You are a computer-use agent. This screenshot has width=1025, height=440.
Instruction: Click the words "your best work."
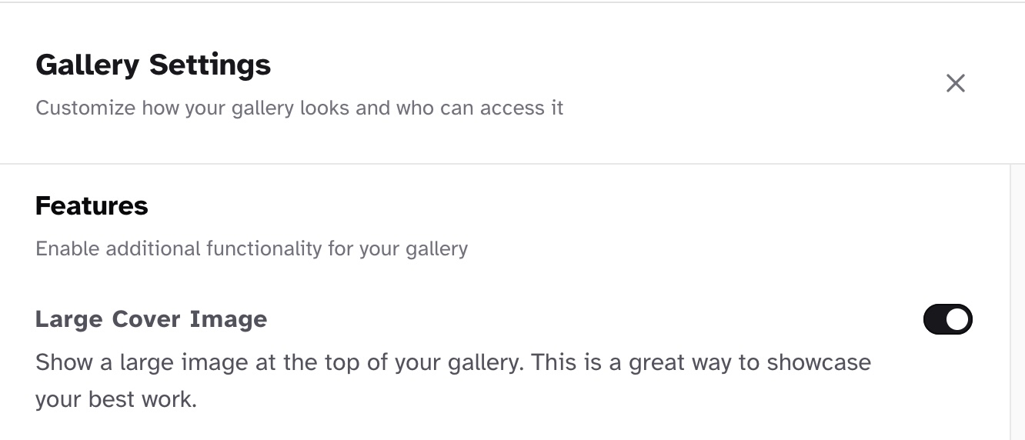116,400
